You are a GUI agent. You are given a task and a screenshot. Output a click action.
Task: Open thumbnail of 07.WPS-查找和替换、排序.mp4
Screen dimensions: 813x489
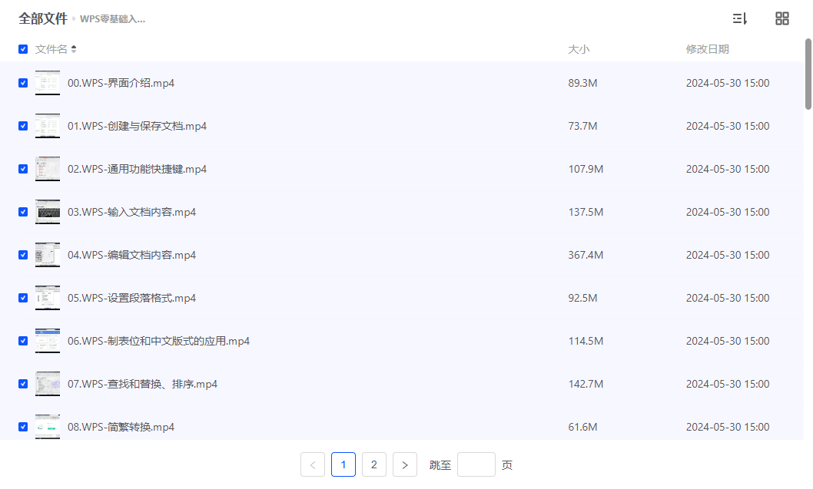[x=48, y=384]
